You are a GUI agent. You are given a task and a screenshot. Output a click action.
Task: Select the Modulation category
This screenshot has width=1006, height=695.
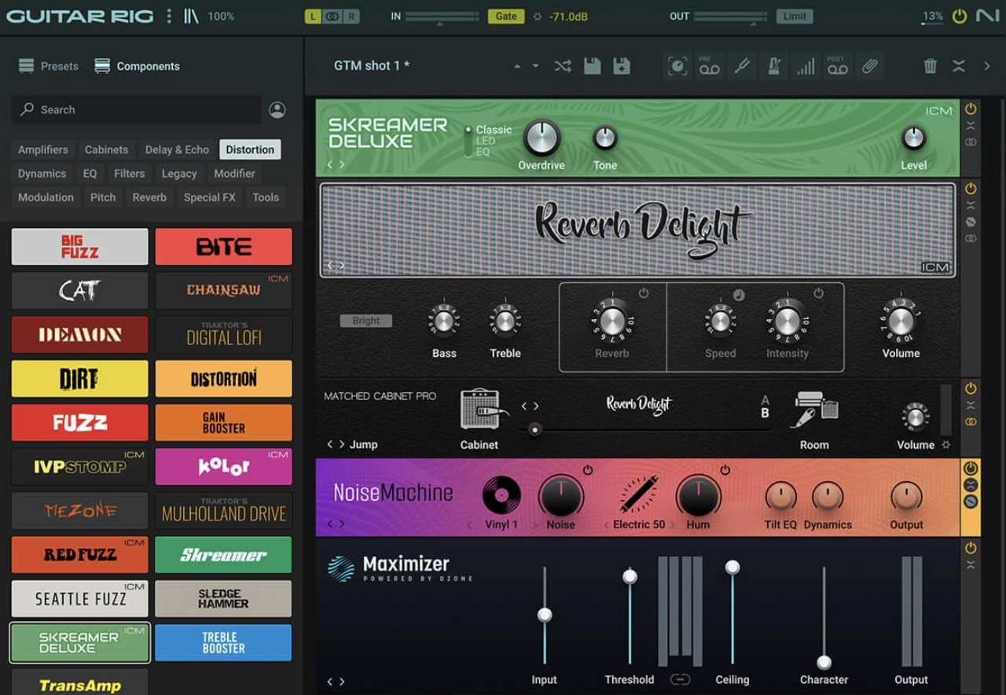[46, 197]
